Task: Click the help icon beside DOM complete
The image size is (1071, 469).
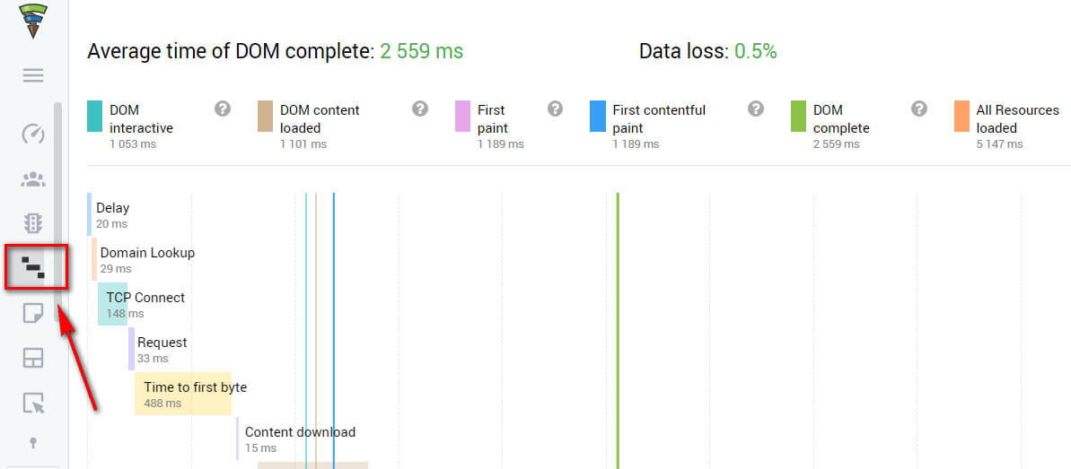Action: [x=919, y=109]
